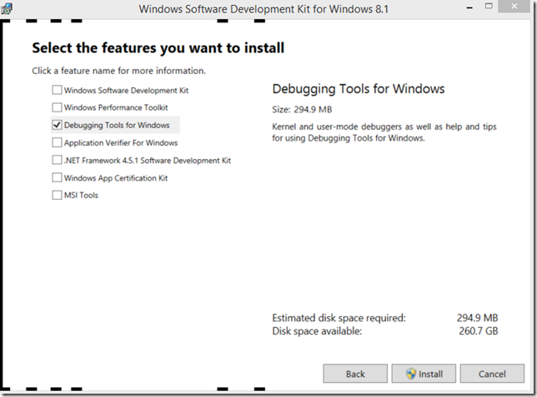Uncheck the Debugging Tools for Windows checkbox
This screenshot has height=397, width=537.
tap(57, 125)
